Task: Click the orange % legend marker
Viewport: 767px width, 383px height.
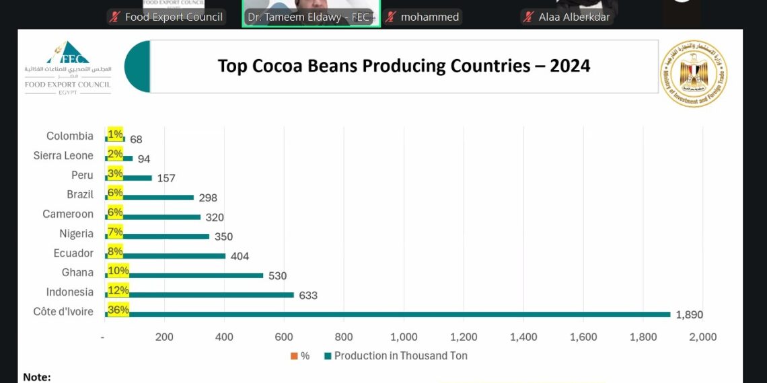Action: [294, 356]
